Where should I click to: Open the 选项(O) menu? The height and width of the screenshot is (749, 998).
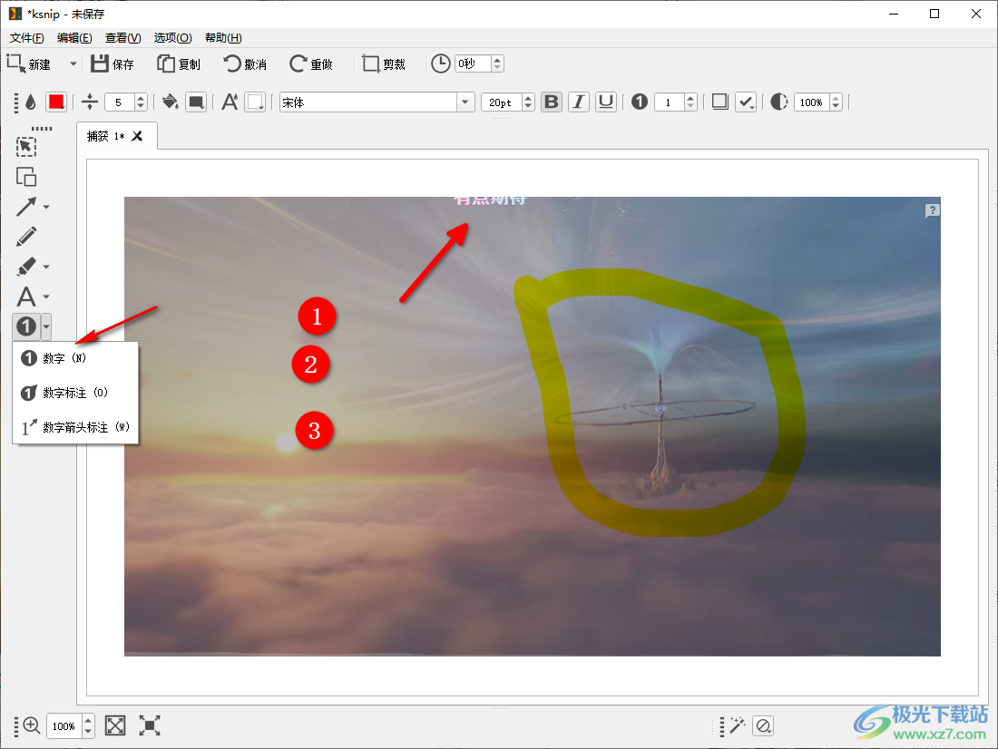(x=172, y=38)
